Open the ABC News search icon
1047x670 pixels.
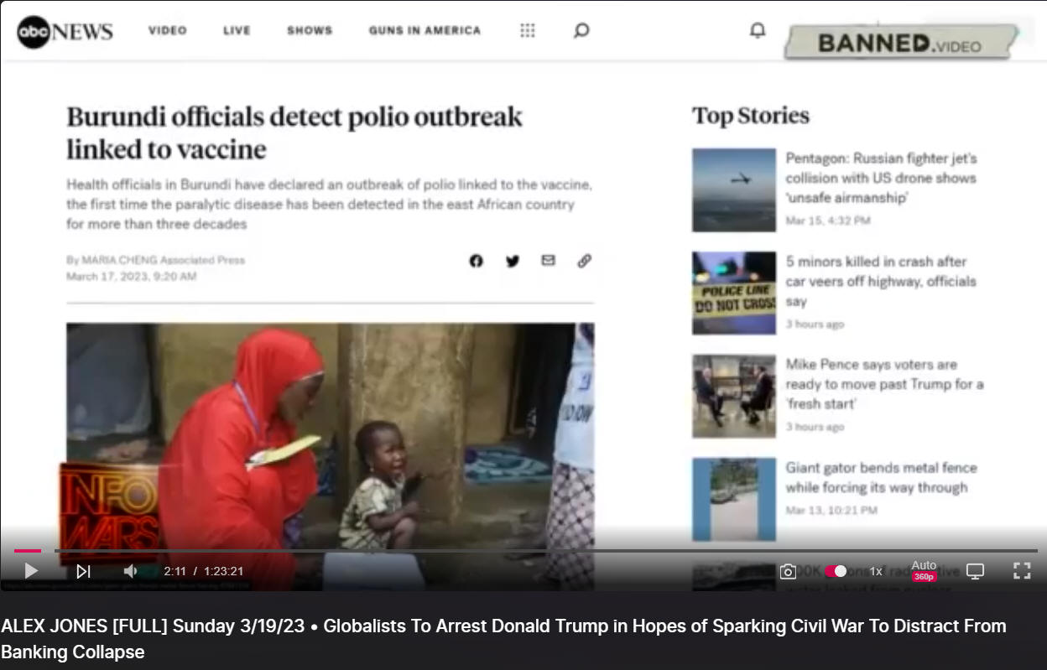[581, 30]
